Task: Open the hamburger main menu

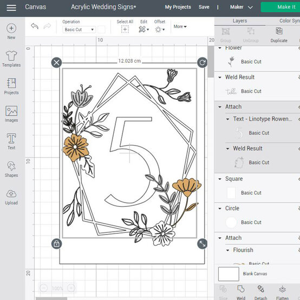Action: coord(11,8)
